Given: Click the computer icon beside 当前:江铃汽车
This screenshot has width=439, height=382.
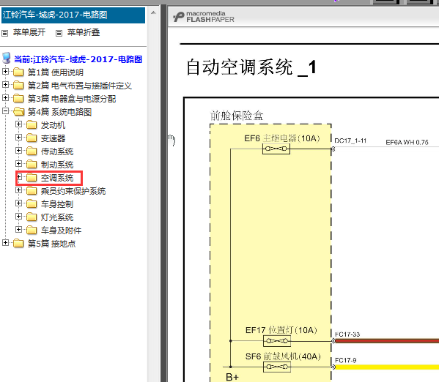Looking at the screenshot, I should click(7, 59).
